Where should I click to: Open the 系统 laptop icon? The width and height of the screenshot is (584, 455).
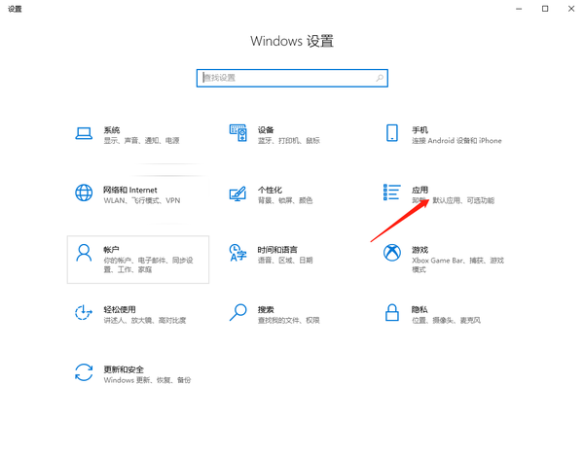click(x=84, y=133)
